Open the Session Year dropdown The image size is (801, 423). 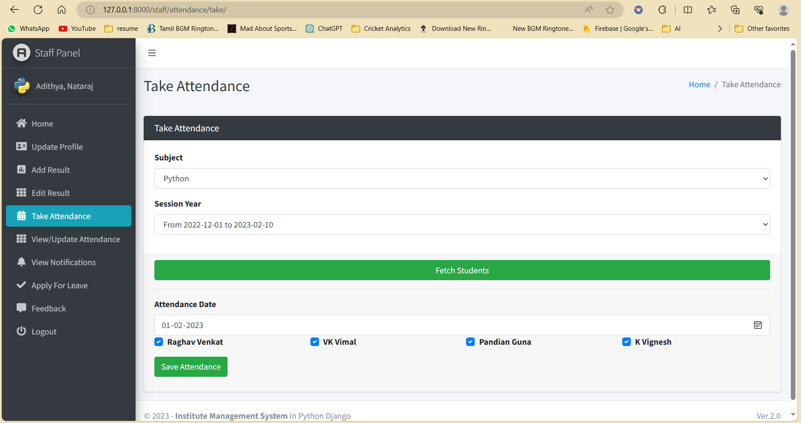461,224
